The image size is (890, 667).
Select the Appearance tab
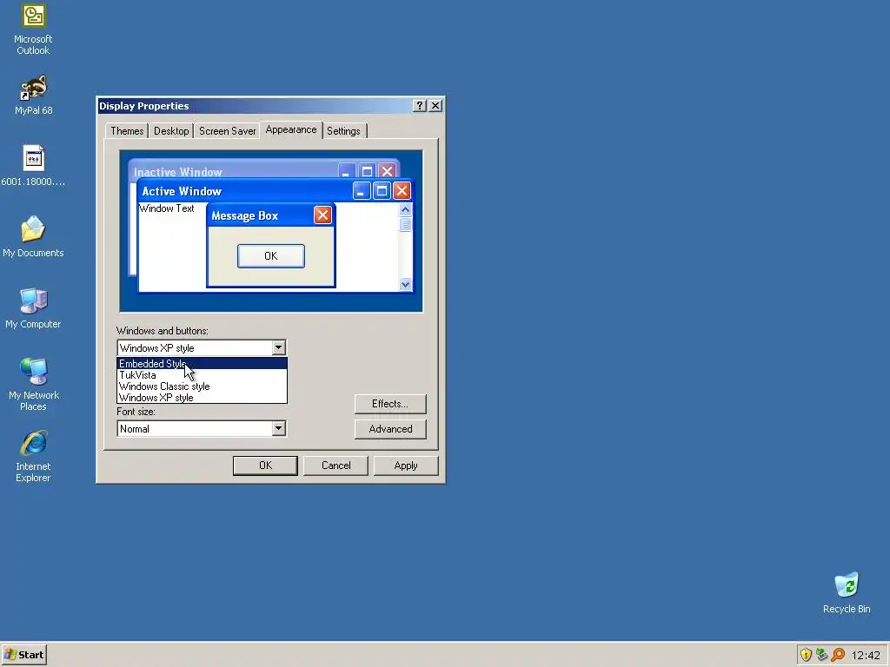290,130
